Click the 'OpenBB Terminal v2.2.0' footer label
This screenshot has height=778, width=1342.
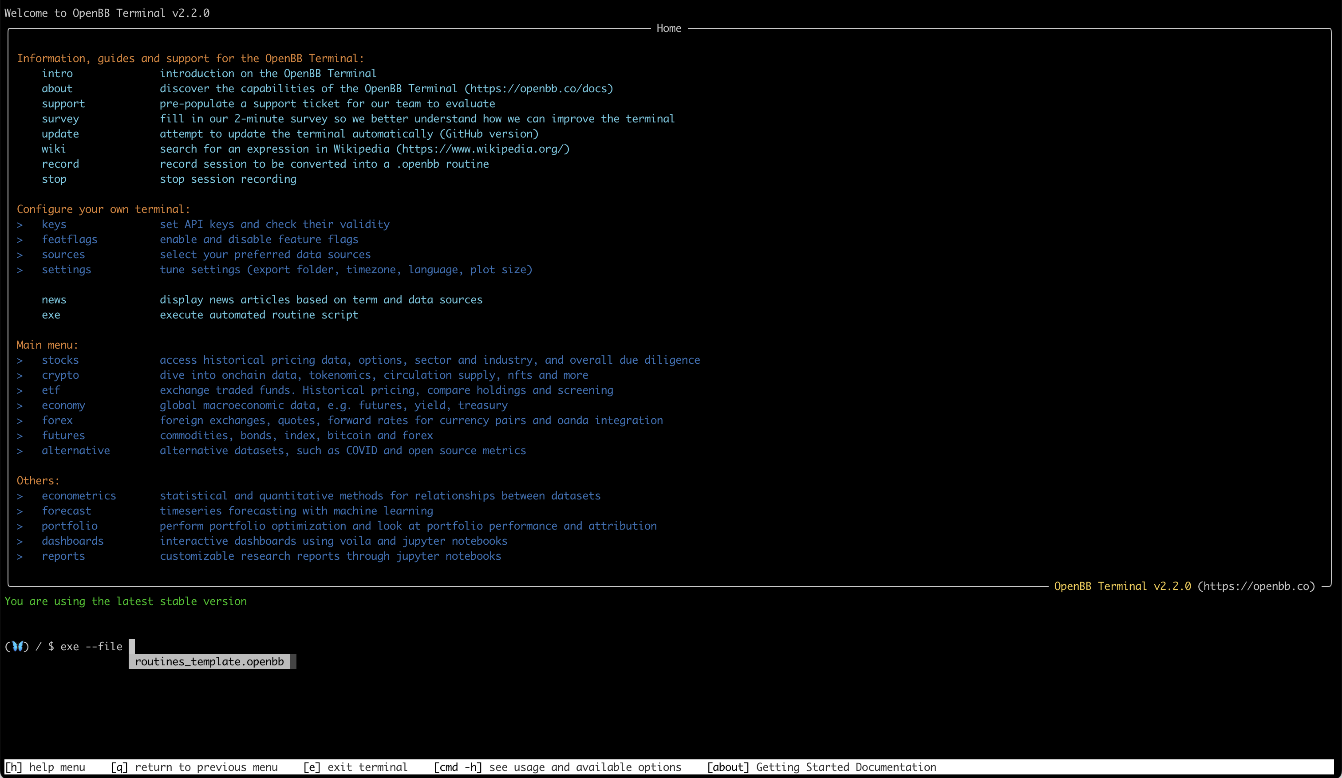1123,586
